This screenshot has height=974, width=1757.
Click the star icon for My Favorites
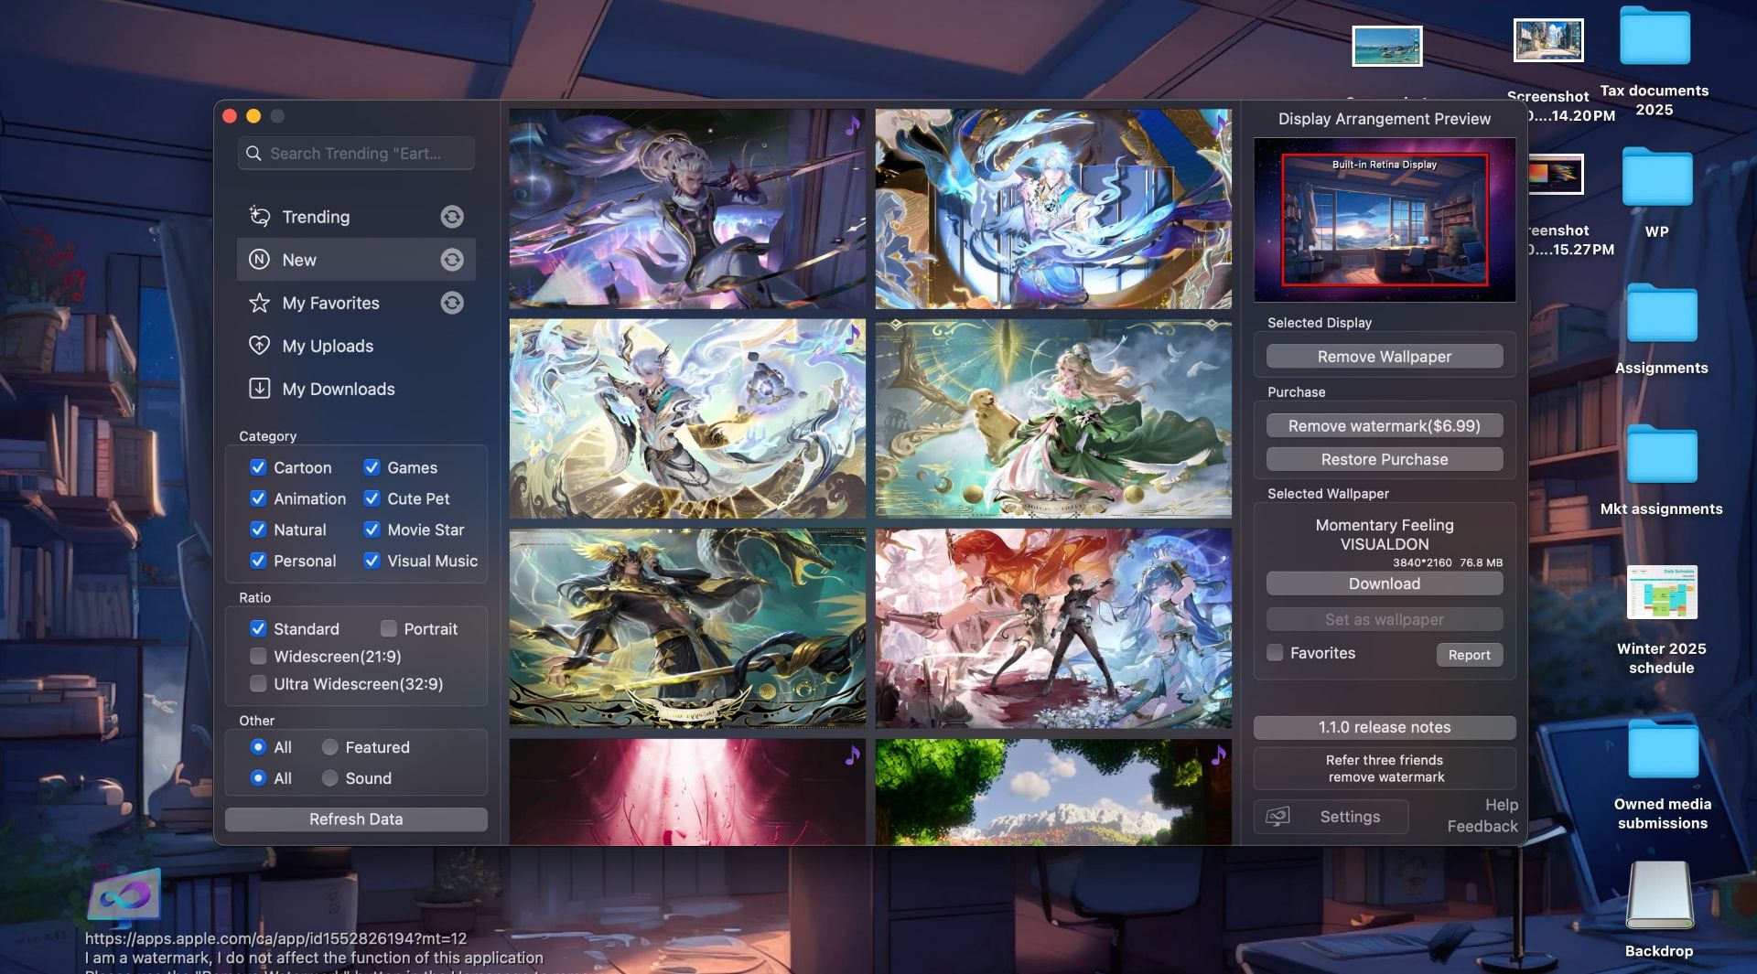tap(260, 303)
